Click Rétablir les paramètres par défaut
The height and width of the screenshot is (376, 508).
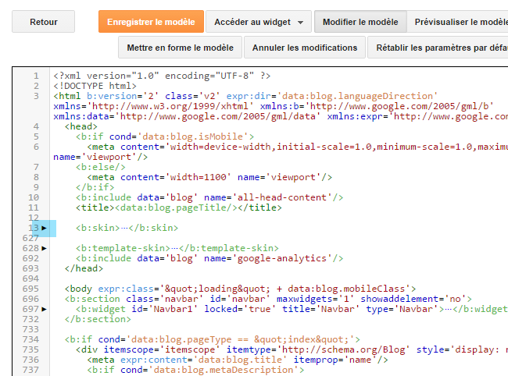(x=438, y=48)
